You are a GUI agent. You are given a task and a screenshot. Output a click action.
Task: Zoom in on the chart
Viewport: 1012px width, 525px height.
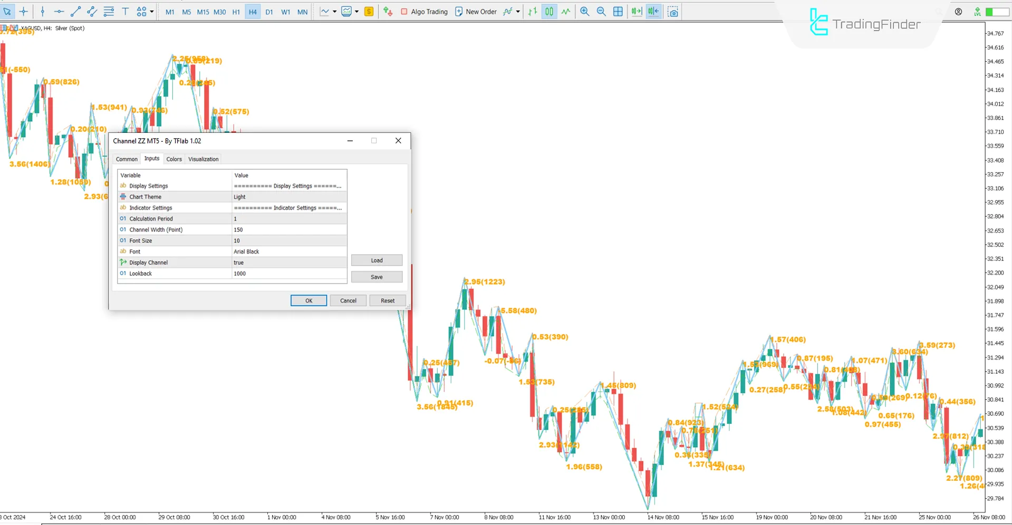pos(584,11)
